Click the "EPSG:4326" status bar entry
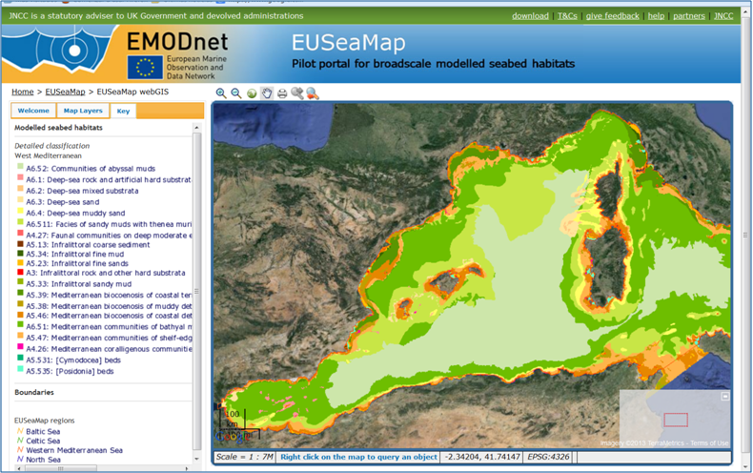 [x=548, y=457]
